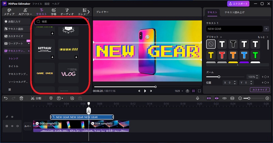Screen dimensions: 273x143
Task: Take a snapshot of the preview
Action: tap(187, 91)
